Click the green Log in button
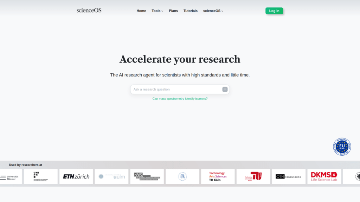The width and height of the screenshot is (360, 202). point(274,11)
